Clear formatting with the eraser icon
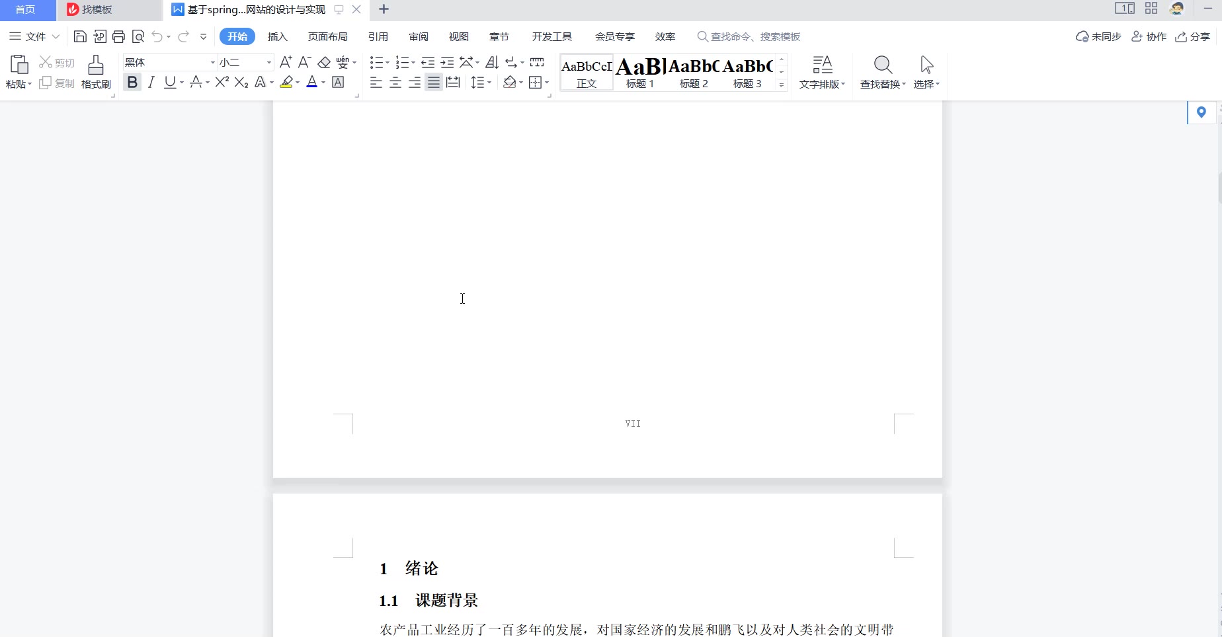The image size is (1222, 637). point(324,62)
